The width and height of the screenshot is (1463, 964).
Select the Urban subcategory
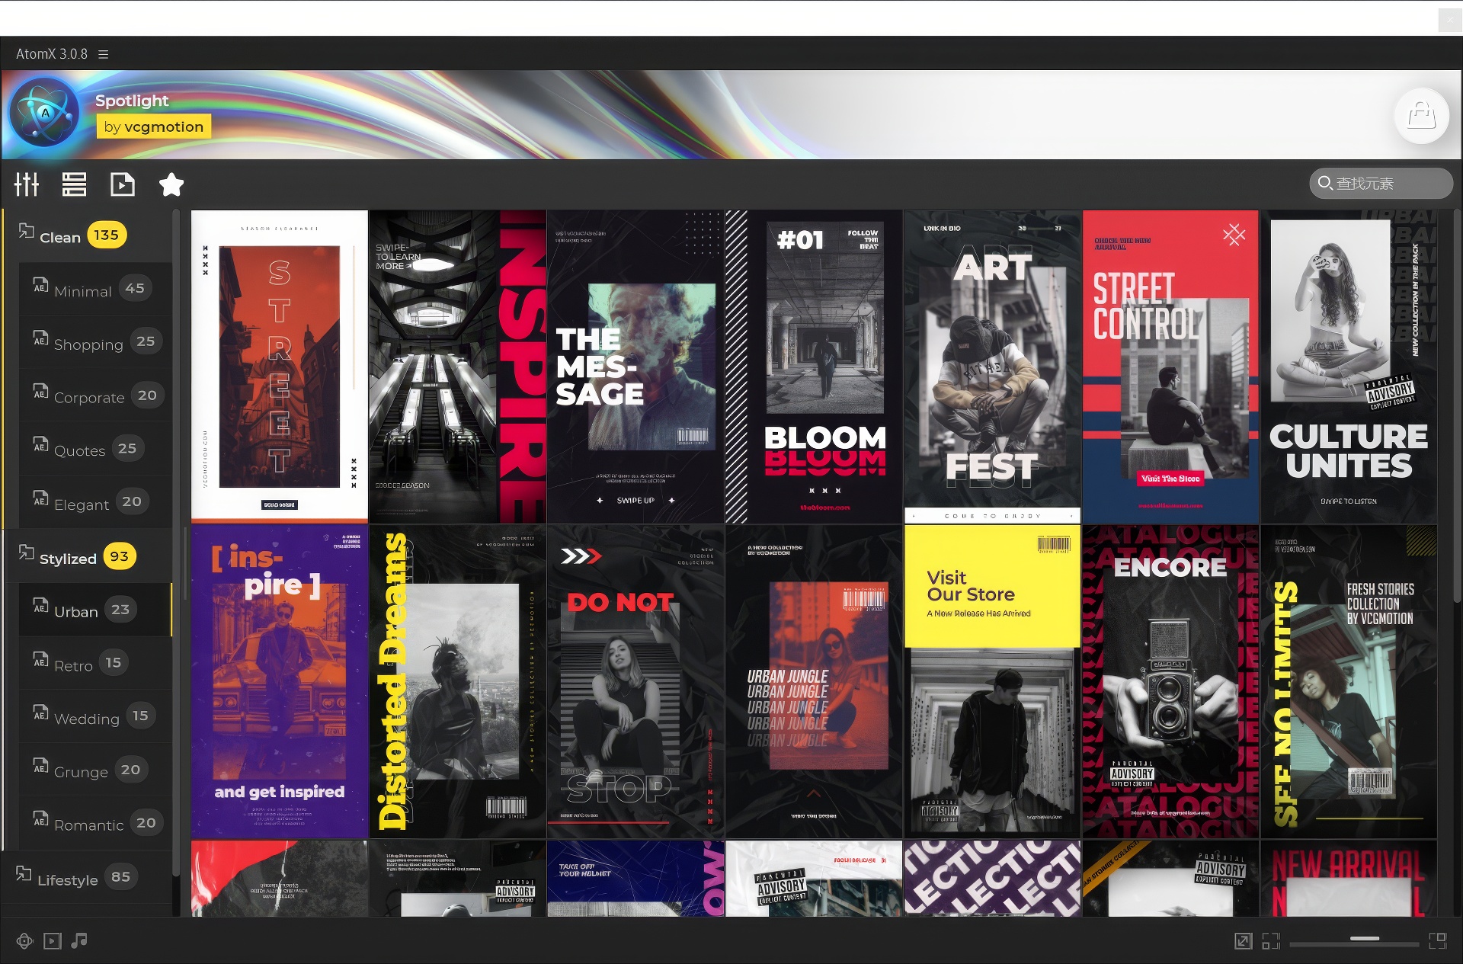[x=95, y=610]
